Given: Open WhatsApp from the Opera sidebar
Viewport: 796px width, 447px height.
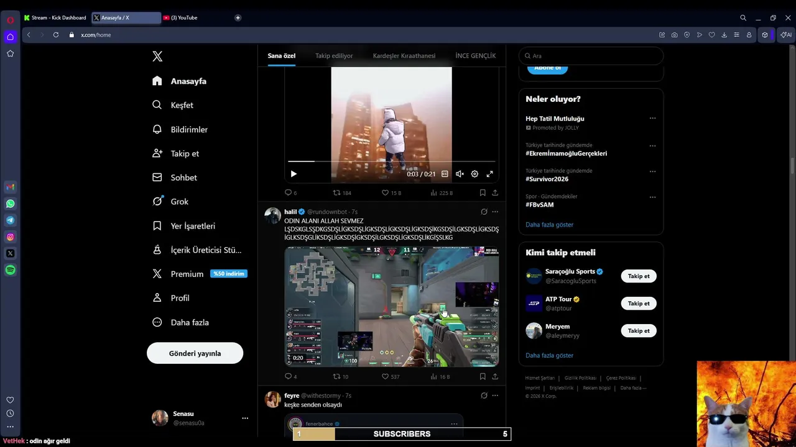Looking at the screenshot, I should coord(11,204).
